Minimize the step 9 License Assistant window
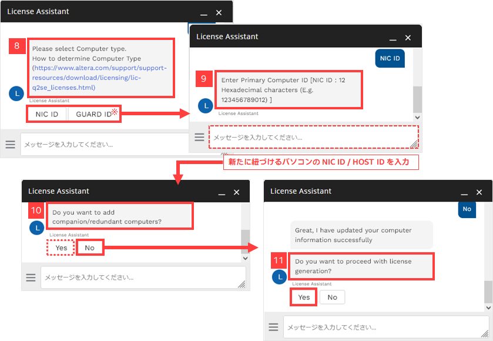Viewport: 493px width, 341px height. 393,39
